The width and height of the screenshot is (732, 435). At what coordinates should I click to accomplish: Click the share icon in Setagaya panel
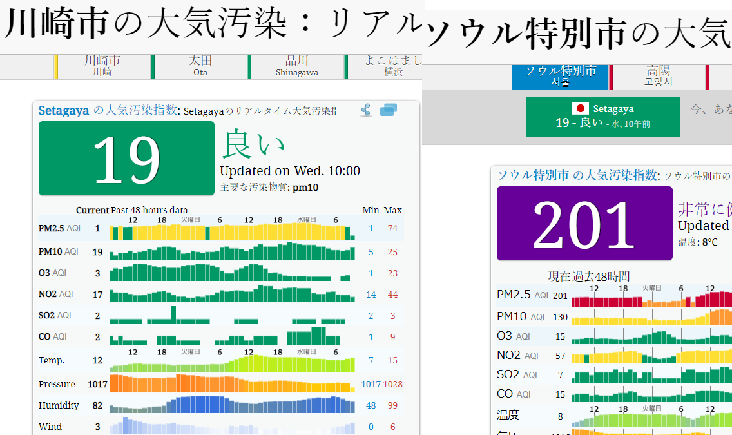[366, 110]
